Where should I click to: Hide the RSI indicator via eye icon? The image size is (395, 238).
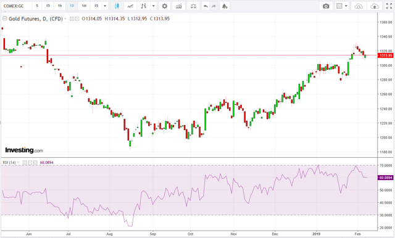[x=25, y=163]
